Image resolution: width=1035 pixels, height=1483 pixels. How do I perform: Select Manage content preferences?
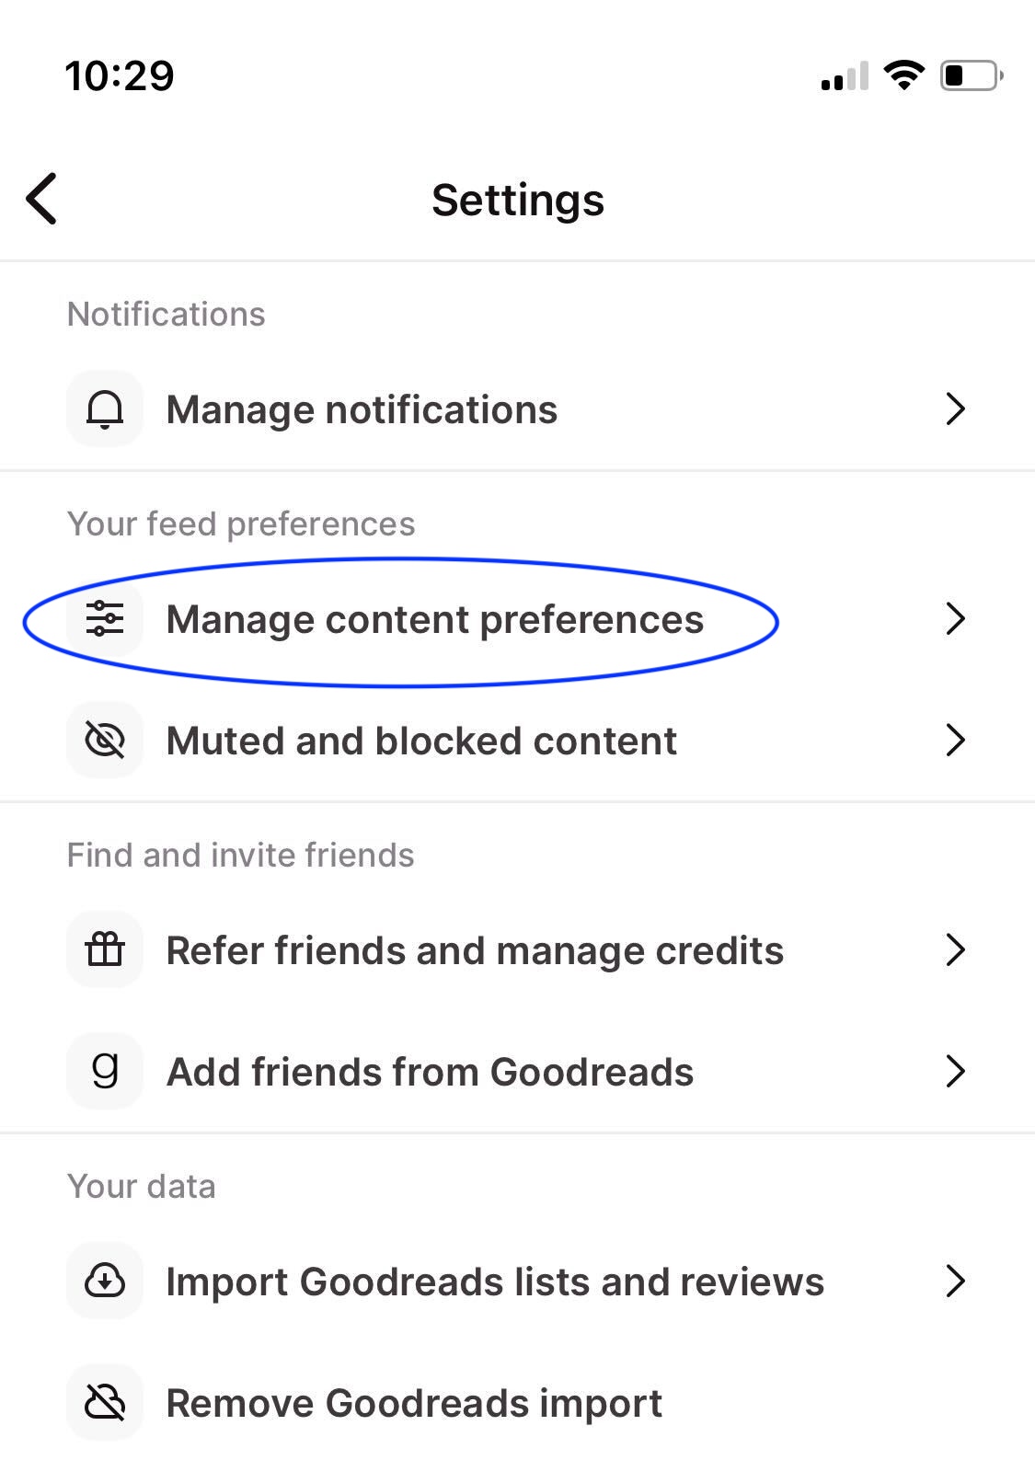(517, 619)
